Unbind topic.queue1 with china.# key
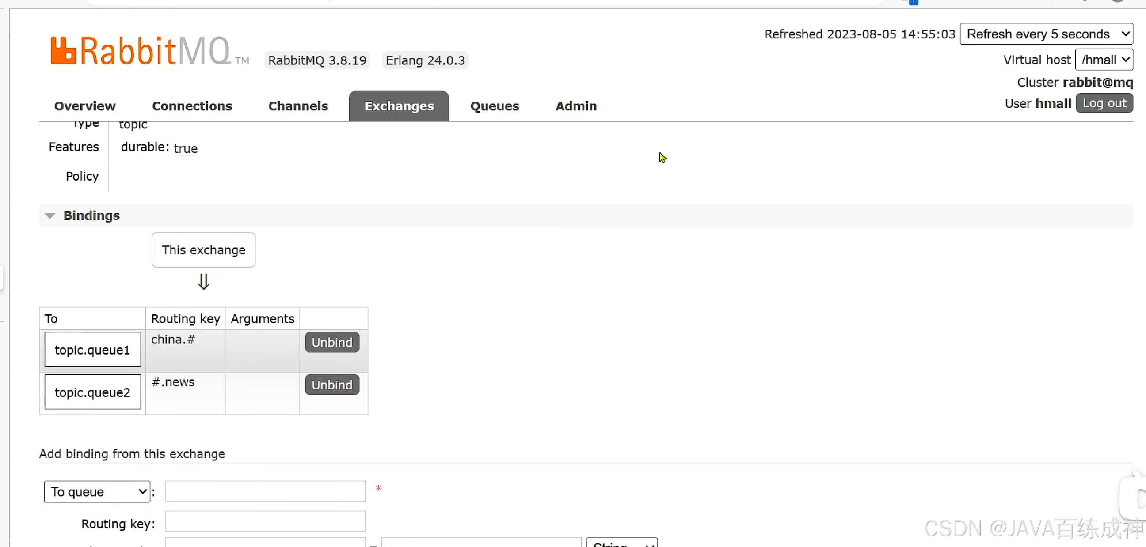Image resolution: width=1146 pixels, height=547 pixels. [332, 343]
